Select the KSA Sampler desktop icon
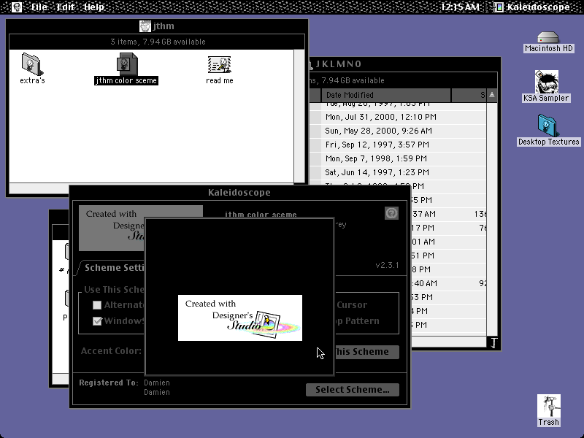584x438 pixels. (546, 82)
